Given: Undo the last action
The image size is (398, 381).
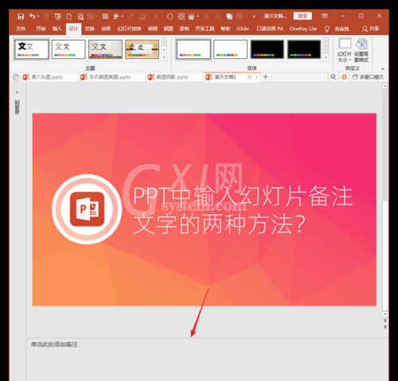Looking at the screenshot, I should tap(32, 17).
